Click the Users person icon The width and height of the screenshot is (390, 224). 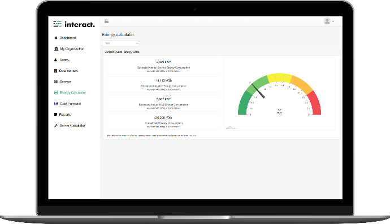[55, 60]
